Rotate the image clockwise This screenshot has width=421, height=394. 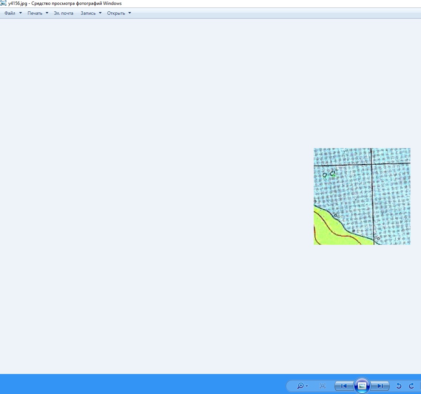tap(412, 386)
